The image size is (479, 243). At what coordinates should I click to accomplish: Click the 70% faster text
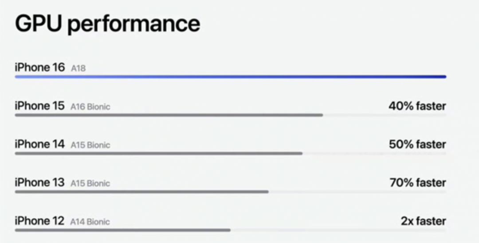coord(417,182)
